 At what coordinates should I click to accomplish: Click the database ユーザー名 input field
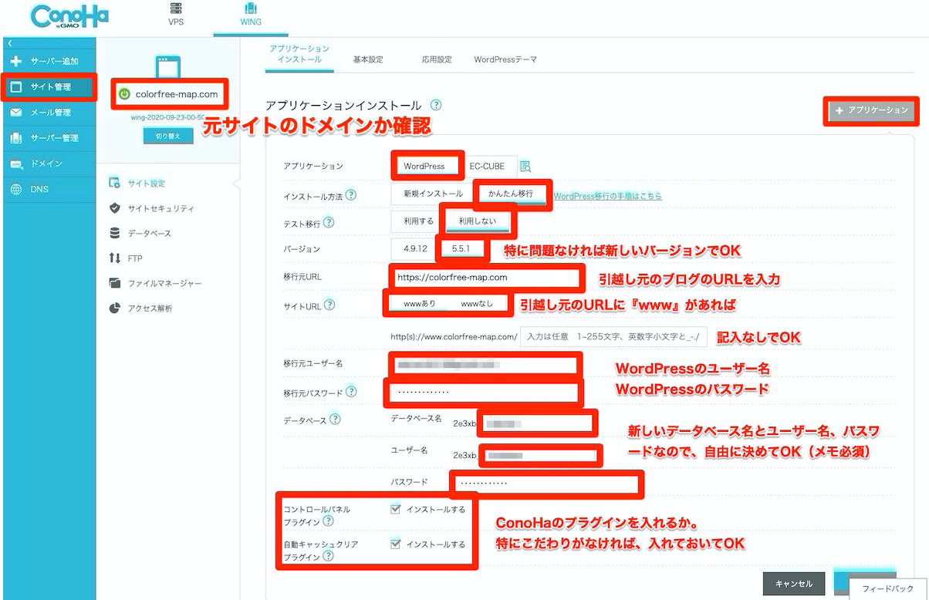tap(540, 455)
